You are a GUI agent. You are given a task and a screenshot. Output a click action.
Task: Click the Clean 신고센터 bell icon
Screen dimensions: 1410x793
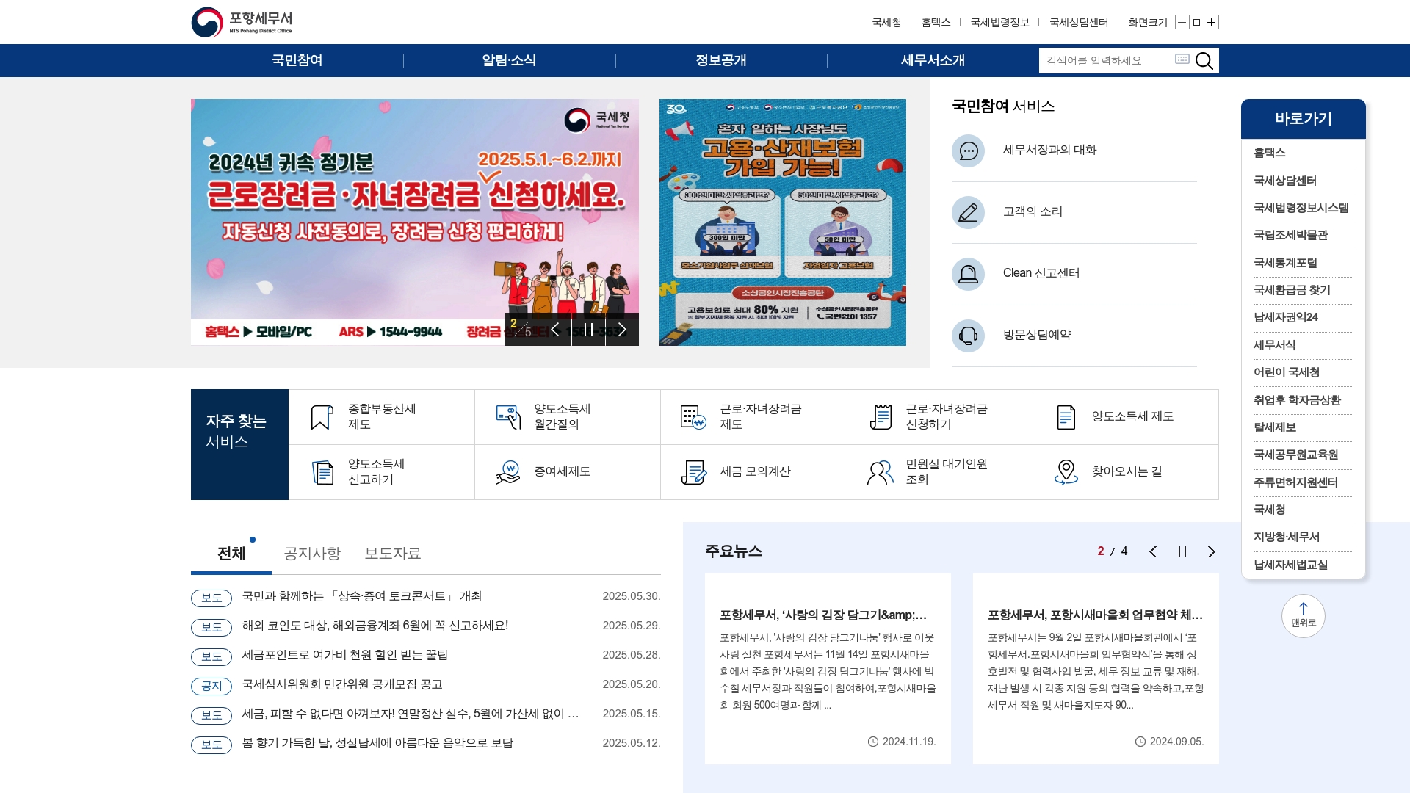pyautogui.click(x=968, y=274)
